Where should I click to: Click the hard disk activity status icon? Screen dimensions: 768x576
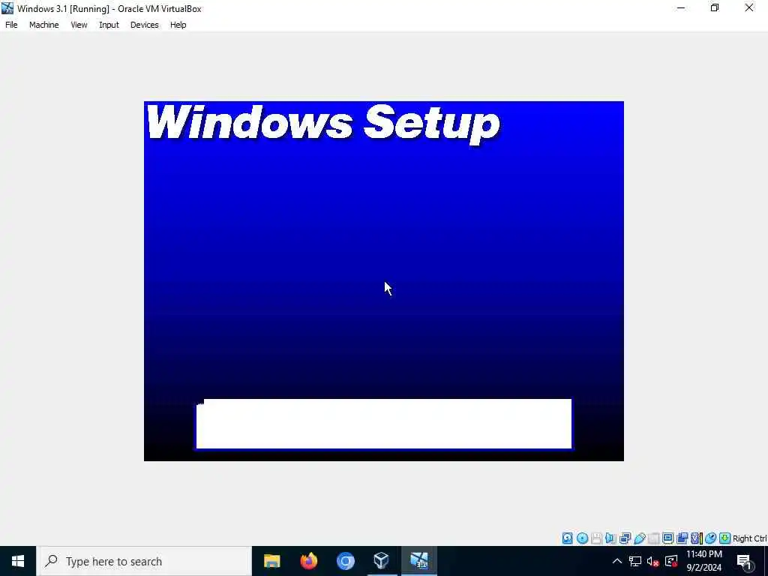point(567,538)
